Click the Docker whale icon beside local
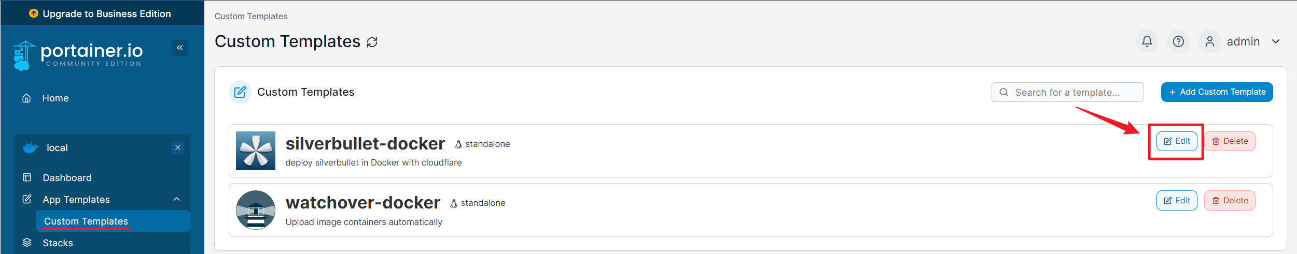The width and height of the screenshot is (1297, 254). pos(31,147)
